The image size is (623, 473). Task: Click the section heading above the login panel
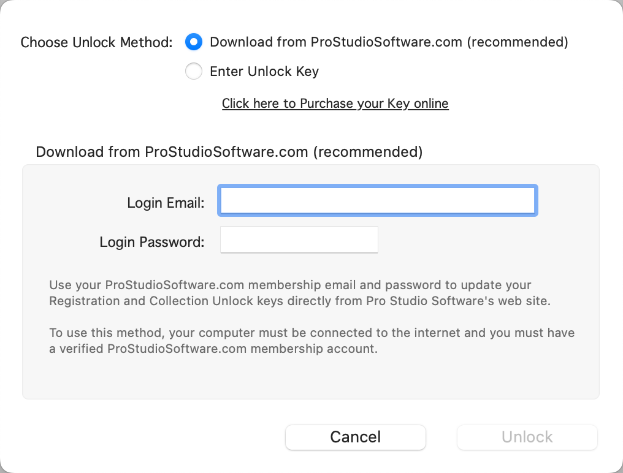click(x=229, y=152)
